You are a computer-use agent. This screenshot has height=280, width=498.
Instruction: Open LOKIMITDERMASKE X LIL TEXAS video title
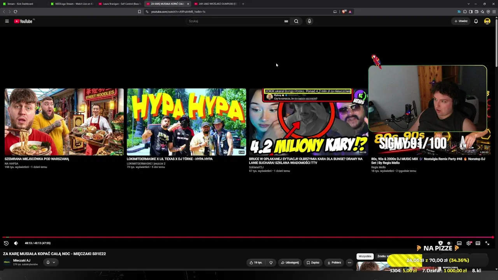(x=170, y=159)
